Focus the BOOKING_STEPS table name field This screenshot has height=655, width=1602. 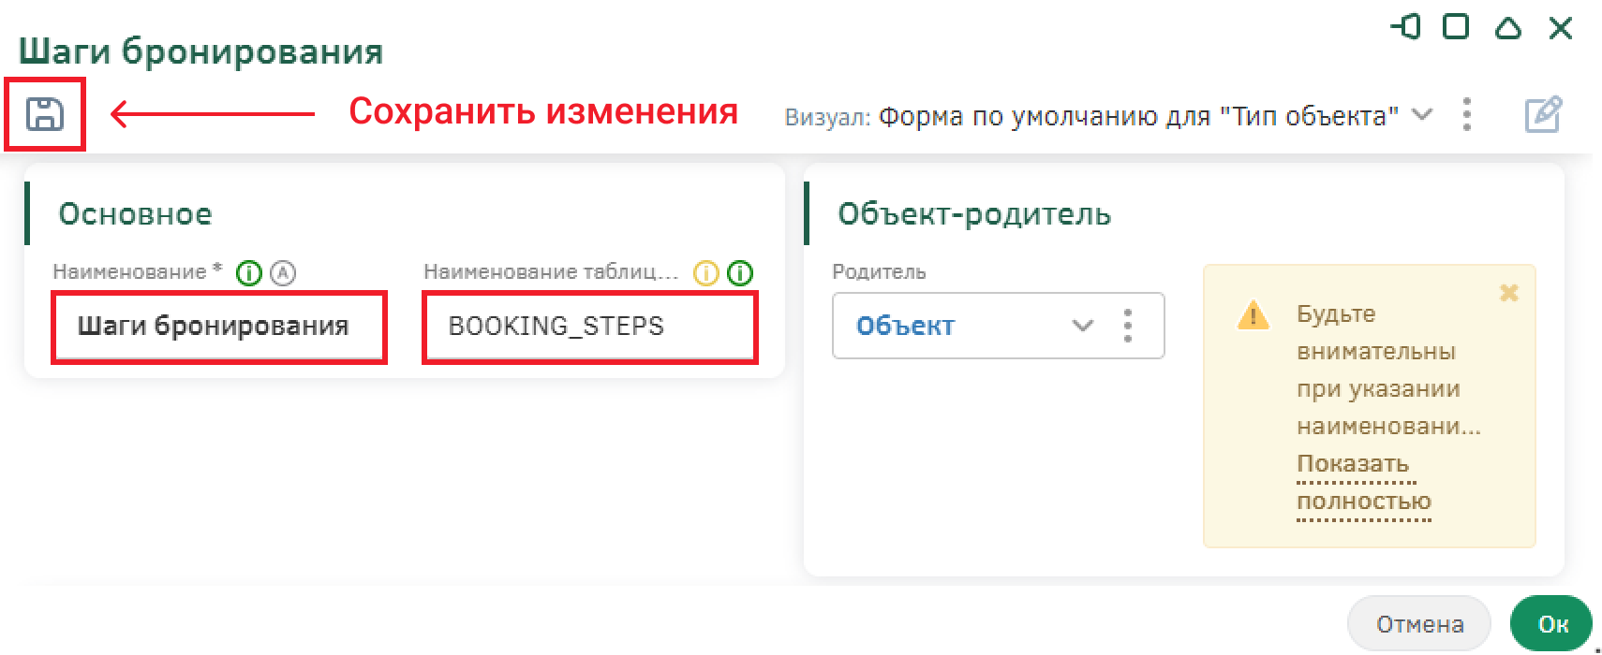590,327
